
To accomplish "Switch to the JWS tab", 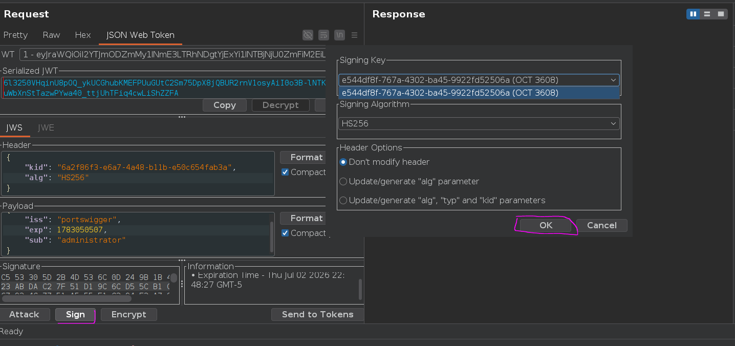I will click(x=14, y=128).
